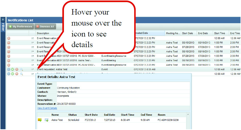Viewport: 241px width, 130px height.
Task: Click the 8:30 AM start time
Action: pos(125,120)
